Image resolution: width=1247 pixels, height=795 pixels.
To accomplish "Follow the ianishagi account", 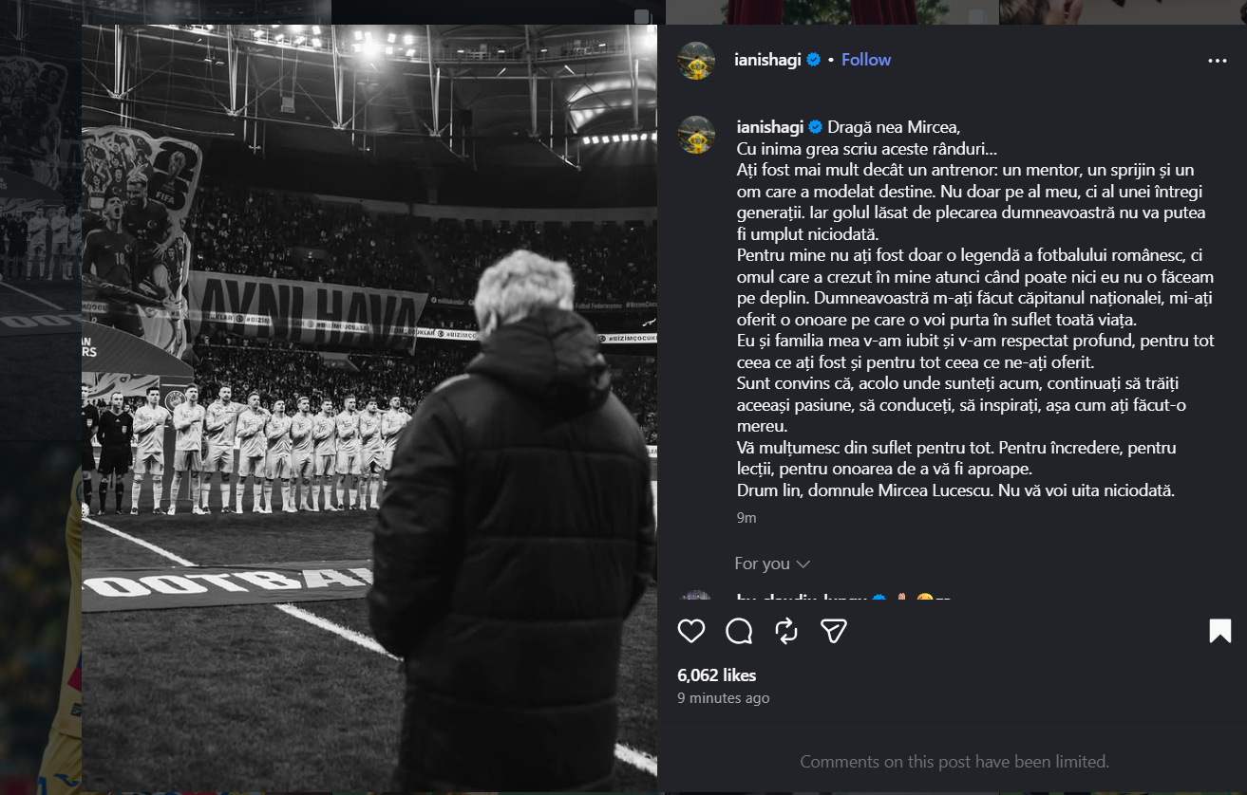I will click(866, 60).
